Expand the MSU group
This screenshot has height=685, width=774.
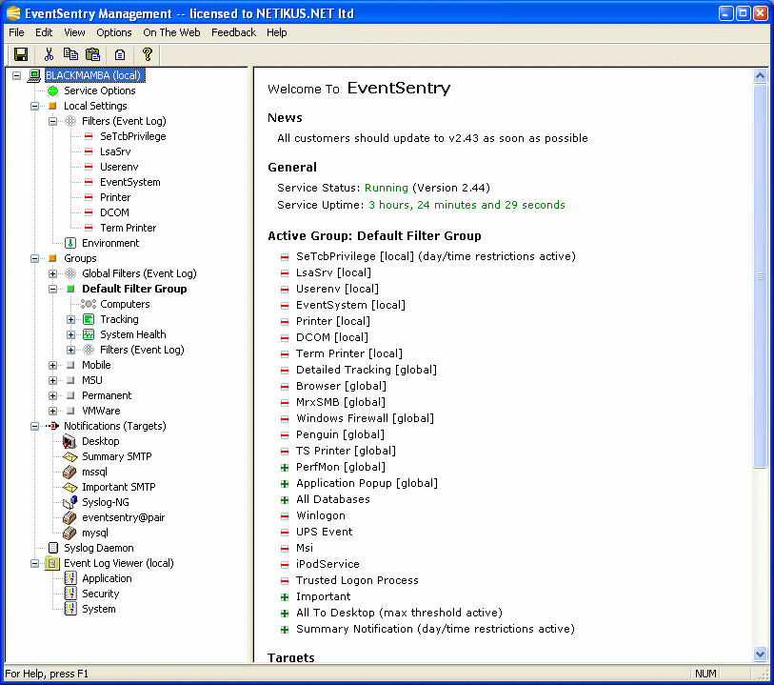(52, 381)
